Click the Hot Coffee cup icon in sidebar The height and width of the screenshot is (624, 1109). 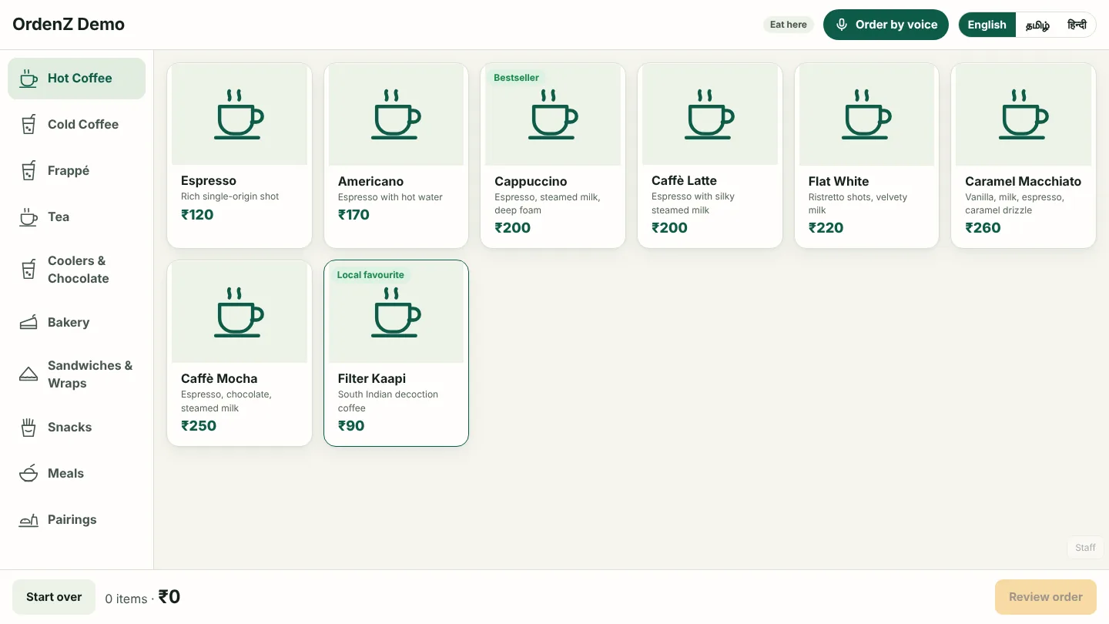click(x=28, y=79)
